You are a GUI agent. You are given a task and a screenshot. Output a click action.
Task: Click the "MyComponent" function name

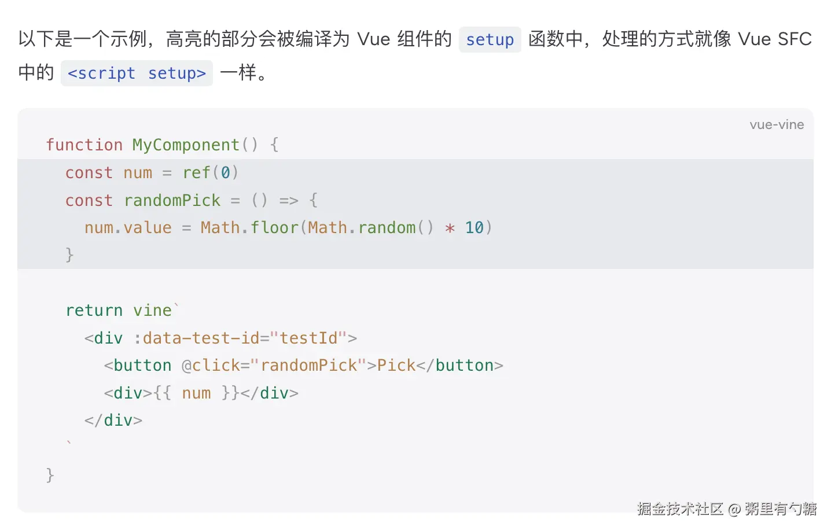[x=186, y=145]
